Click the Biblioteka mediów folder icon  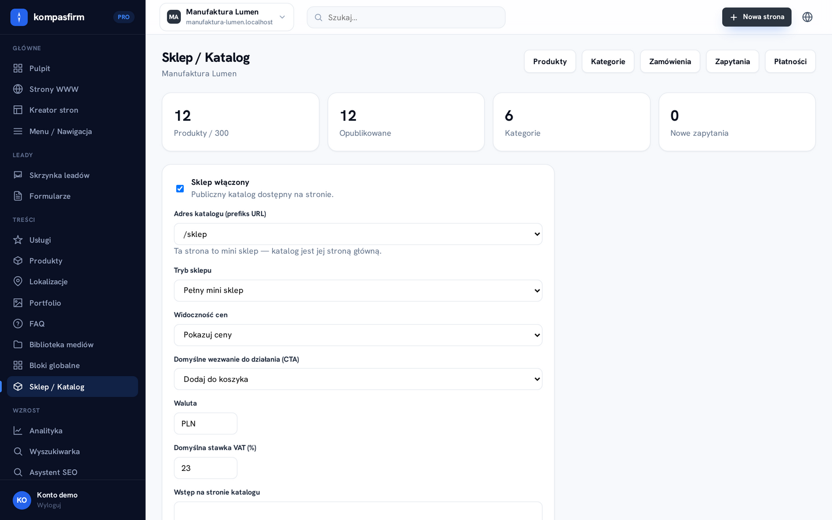click(x=18, y=344)
